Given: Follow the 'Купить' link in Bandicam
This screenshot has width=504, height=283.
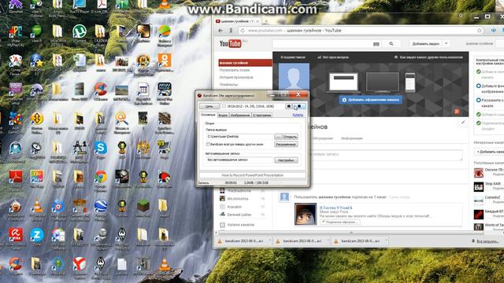Looking at the screenshot, I should (x=298, y=115).
